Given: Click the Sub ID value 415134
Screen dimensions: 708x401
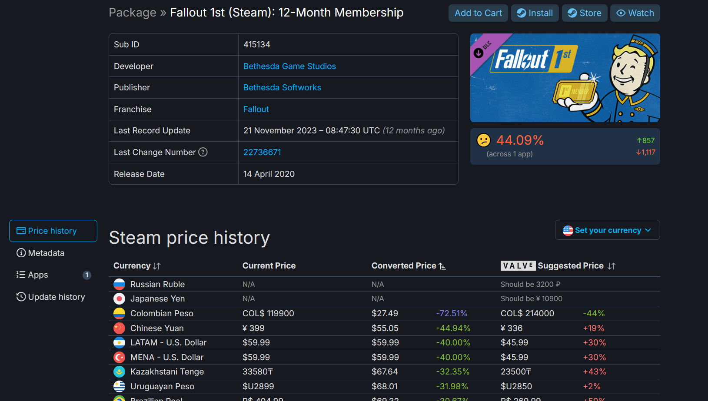Looking at the screenshot, I should pyautogui.click(x=256, y=44).
